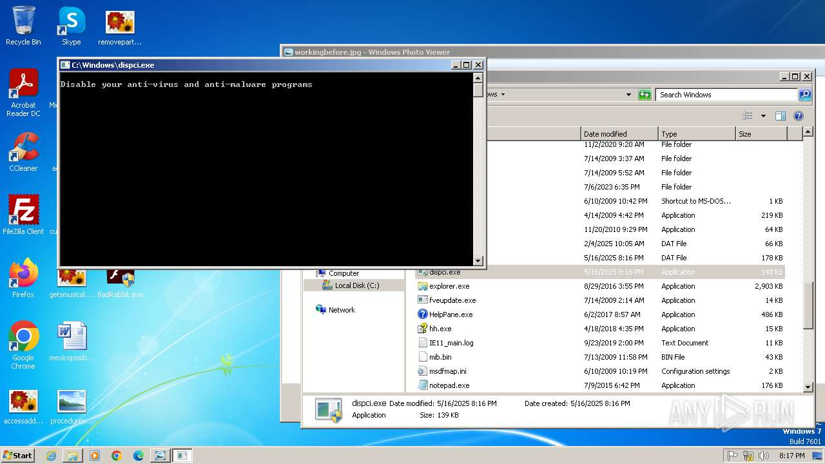Open Microsoft Edge from the taskbar
Screen dimensions: 825x464
pos(138,455)
